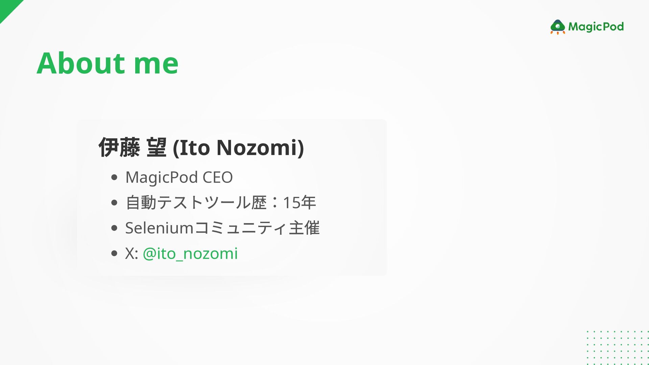Click the "(Ito Nozomi)" romanized name

point(238,148)
